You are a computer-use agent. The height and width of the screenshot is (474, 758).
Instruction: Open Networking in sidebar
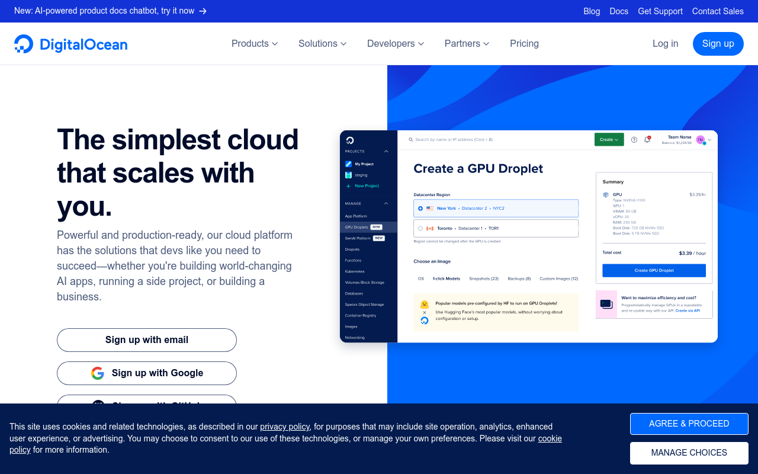(355, 338)
